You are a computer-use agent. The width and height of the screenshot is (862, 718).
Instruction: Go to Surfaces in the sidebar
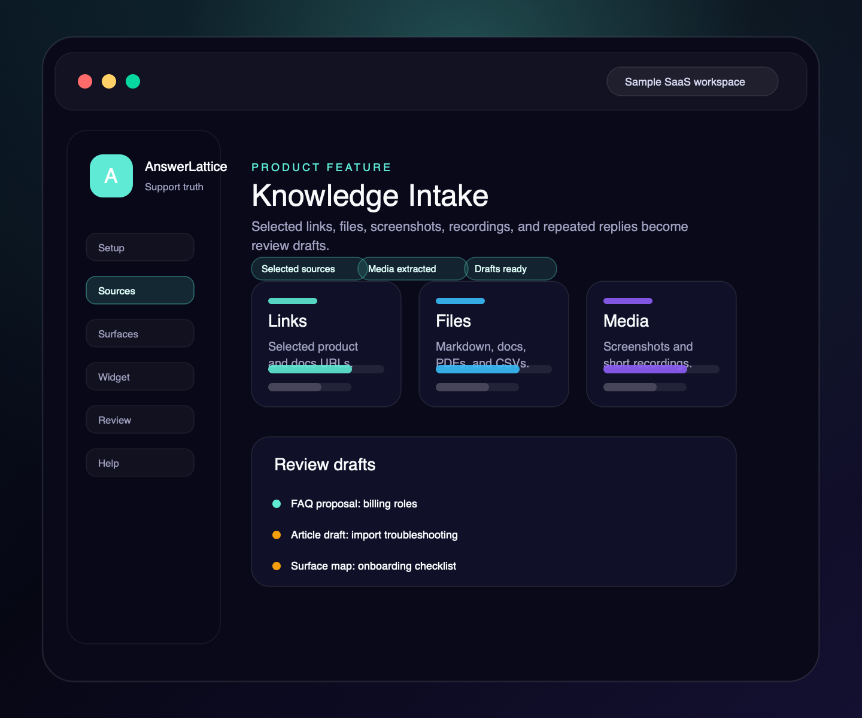(x=140, y=333)
